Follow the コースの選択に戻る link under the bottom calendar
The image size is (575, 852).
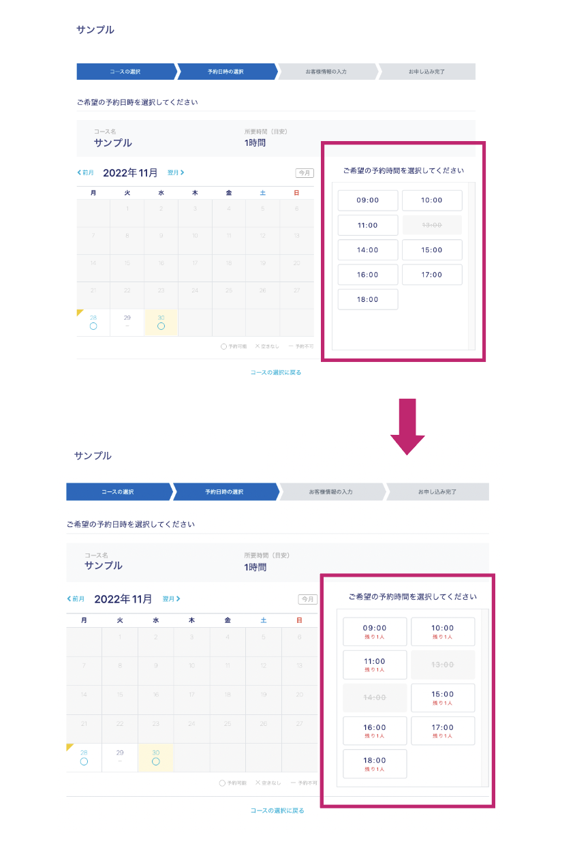(277, 810)
